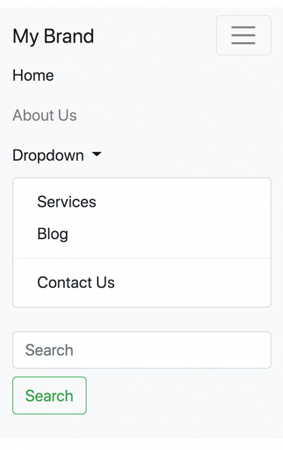
Task: Open the My Brand homepage link
Action: (x=53, y=36)
